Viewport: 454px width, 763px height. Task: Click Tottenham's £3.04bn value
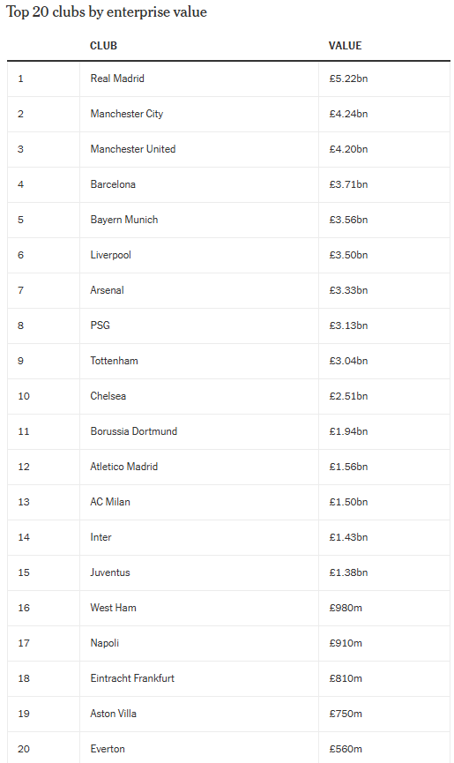[x=348, y=361]
